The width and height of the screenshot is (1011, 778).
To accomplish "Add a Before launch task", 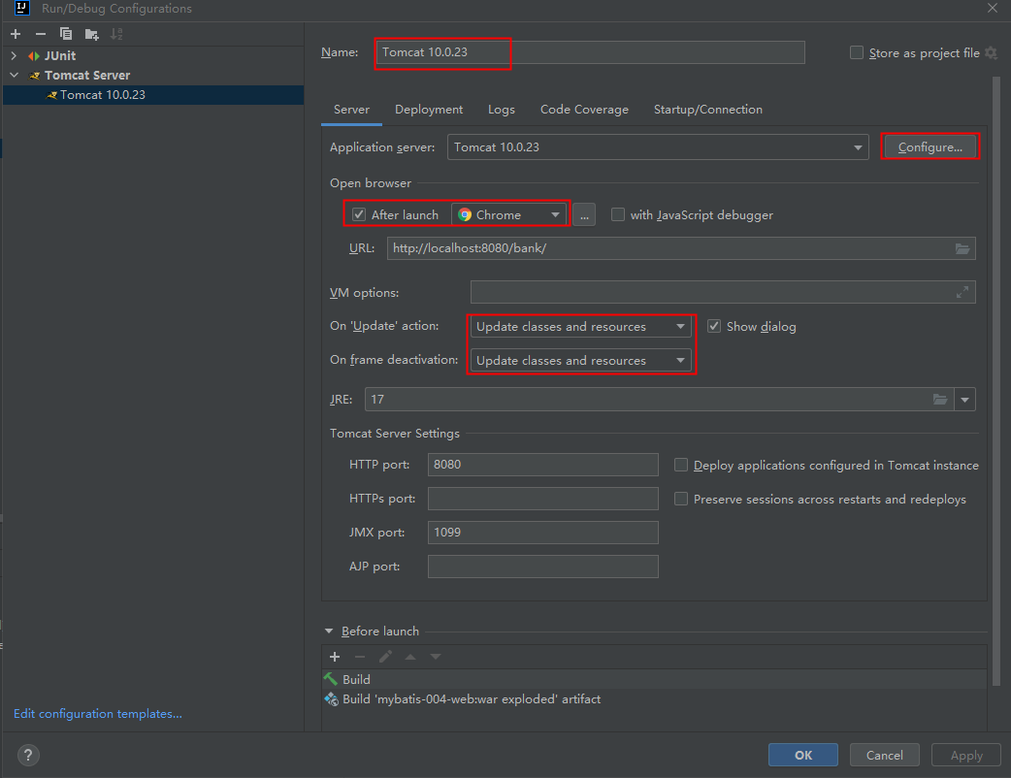I will (x=335, y=657).
